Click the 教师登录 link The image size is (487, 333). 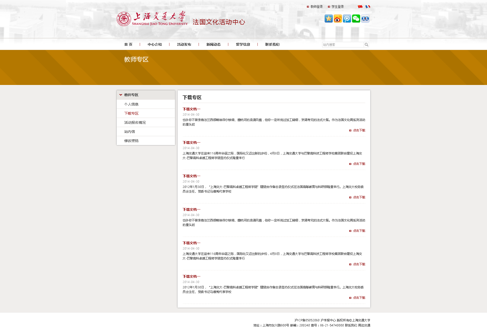[317, 7]
